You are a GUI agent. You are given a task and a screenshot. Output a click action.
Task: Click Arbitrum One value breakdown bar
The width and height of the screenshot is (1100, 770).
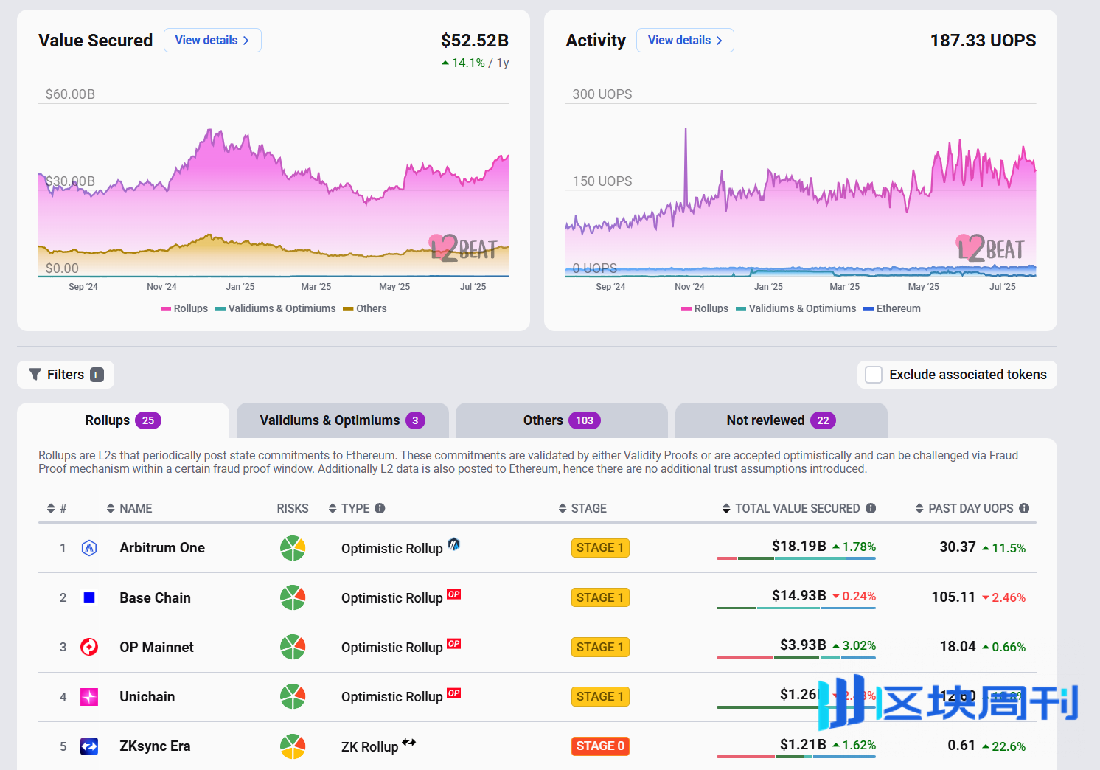click(x=796, y=558)
